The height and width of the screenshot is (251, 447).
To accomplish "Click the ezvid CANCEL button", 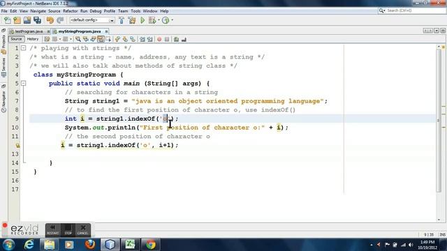I will pyautogui.click(x=83, y=230).
